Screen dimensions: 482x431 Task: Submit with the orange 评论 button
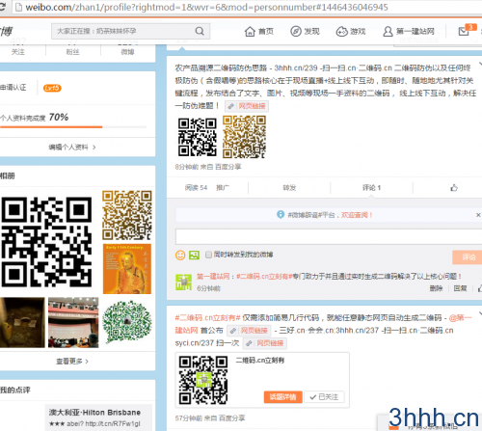pyautogui.click(x=468, y=257)
